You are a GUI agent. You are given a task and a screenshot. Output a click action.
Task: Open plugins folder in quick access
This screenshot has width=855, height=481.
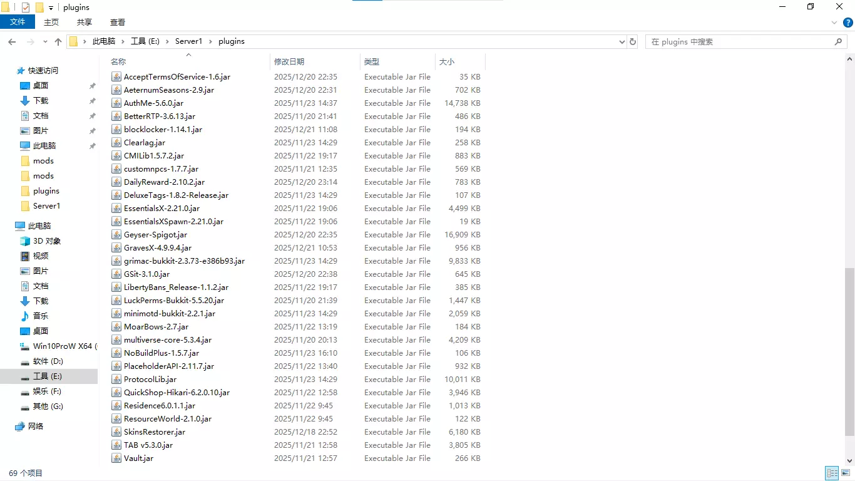coord(46,191)
